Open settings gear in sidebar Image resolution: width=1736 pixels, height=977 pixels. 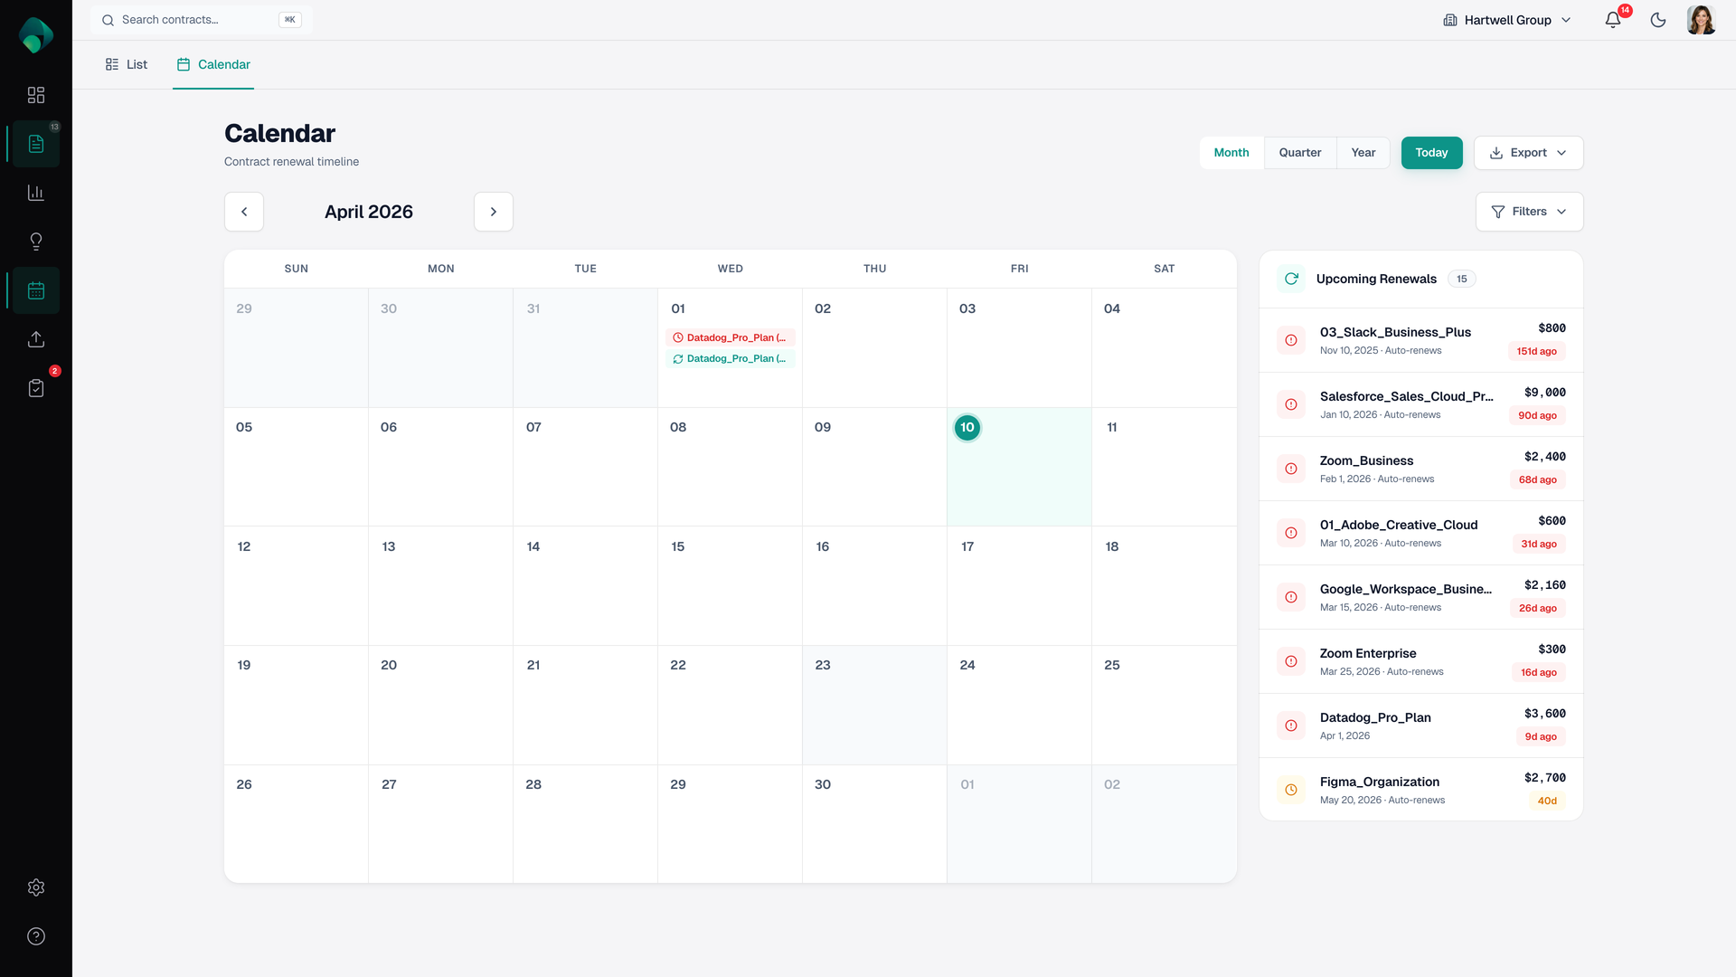click(36, 887)
